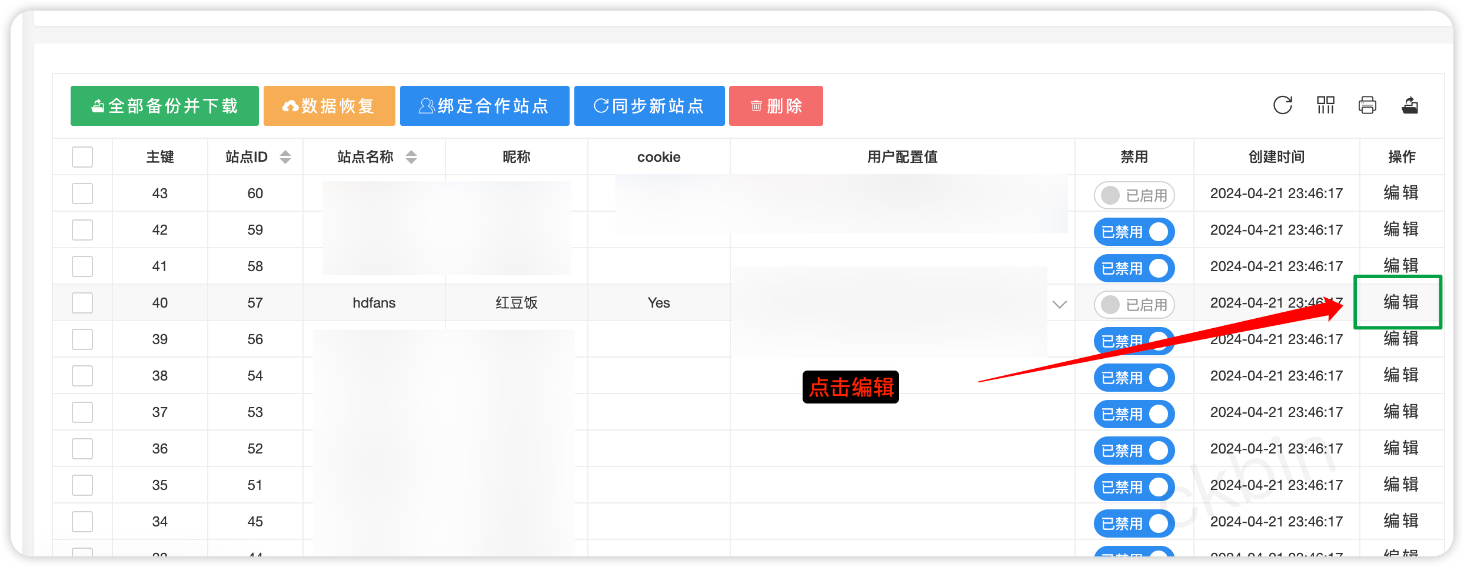Image resolution: width=1464 pixels, height=567 pixels.
Task: Click 编辑 for row 34
Action: click(x=1401, y=521)
